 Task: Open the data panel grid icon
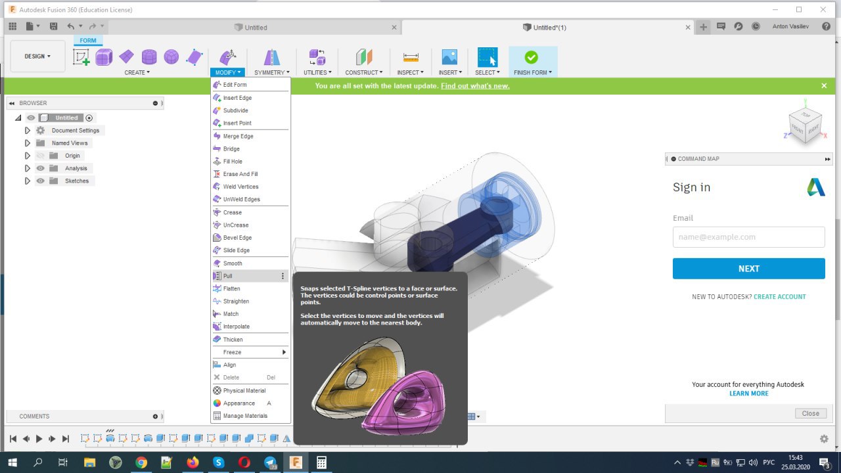coord(12,27)
